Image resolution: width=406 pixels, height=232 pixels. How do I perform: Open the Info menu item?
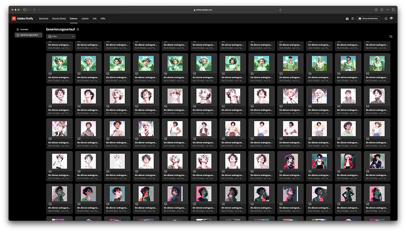pos(95,19)
